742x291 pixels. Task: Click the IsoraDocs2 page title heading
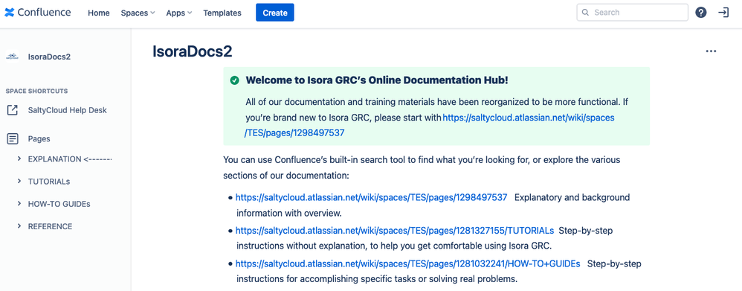(192, 51)
